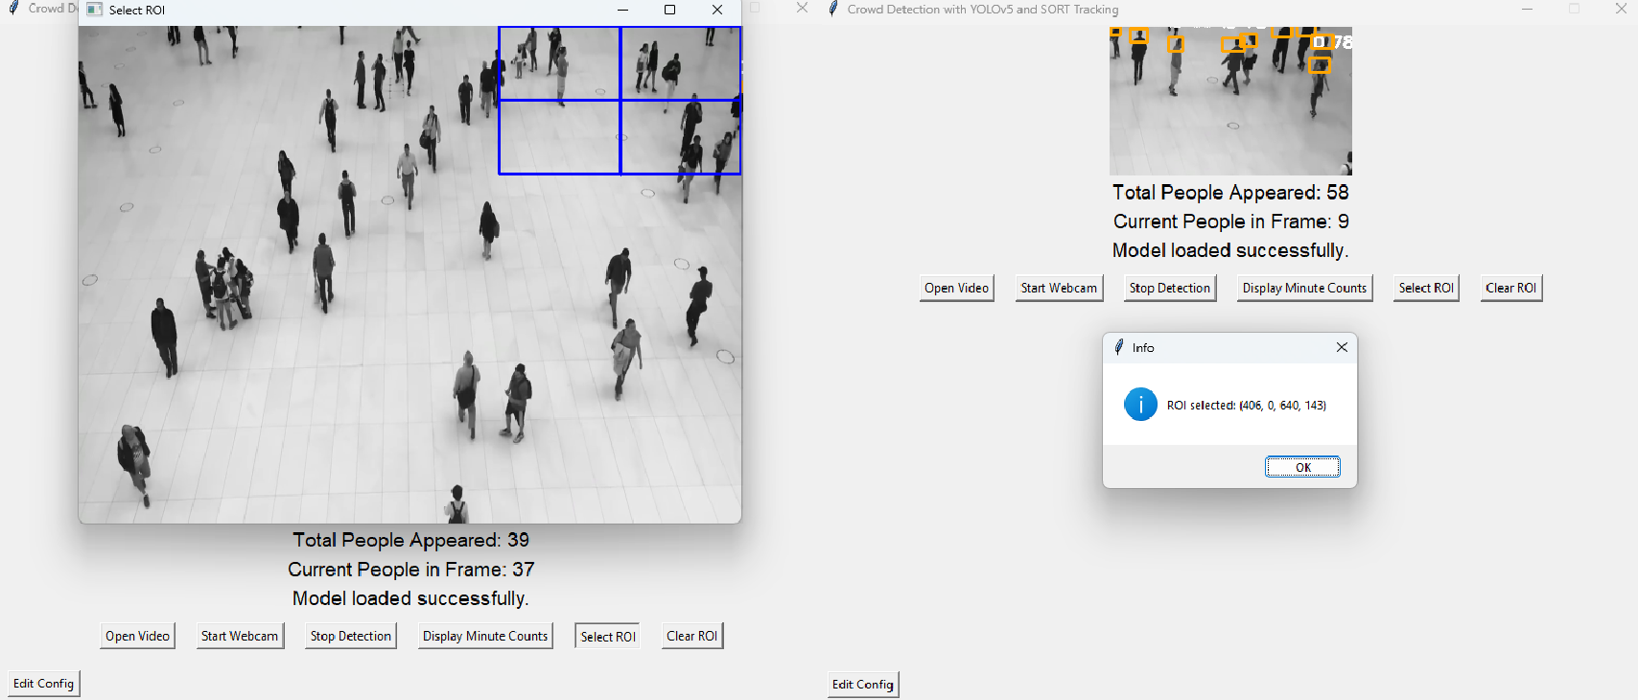Click 'Current People in Frame: 37' label
This screenshot has height=700, width=1638.
pyautogui.click(x=411, y=570)
